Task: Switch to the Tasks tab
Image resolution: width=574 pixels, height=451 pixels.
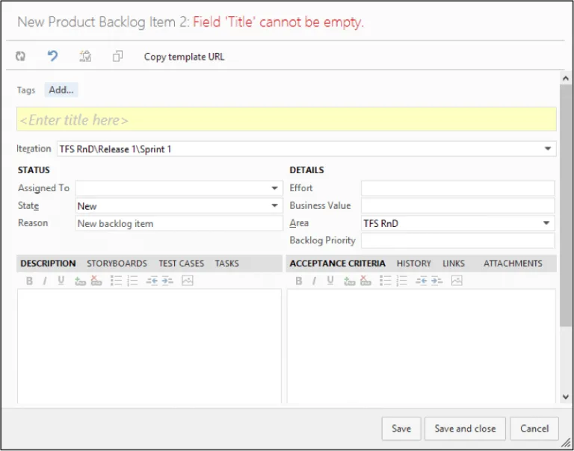Action: click(227, 264)
